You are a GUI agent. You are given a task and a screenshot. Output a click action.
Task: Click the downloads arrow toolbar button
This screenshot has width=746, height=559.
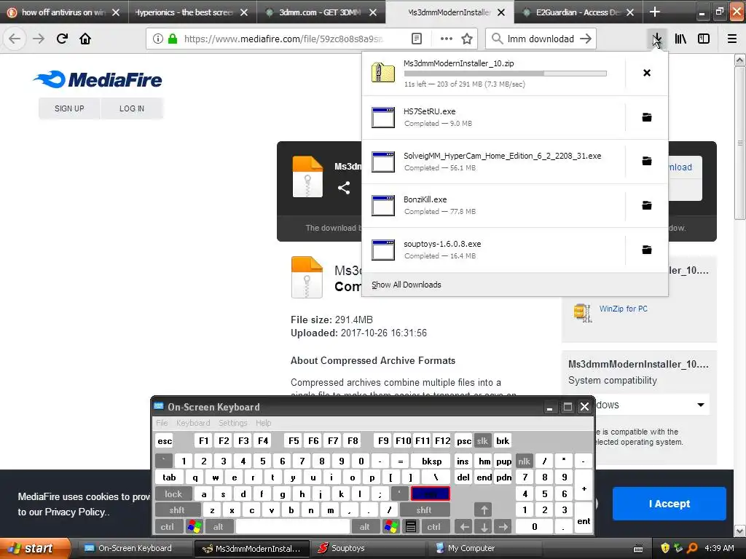656,39
